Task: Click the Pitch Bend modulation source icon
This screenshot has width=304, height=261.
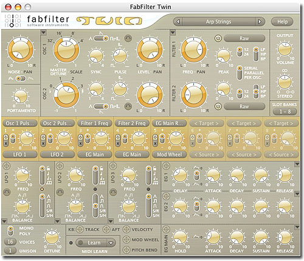Action: [x=126, y=249]
